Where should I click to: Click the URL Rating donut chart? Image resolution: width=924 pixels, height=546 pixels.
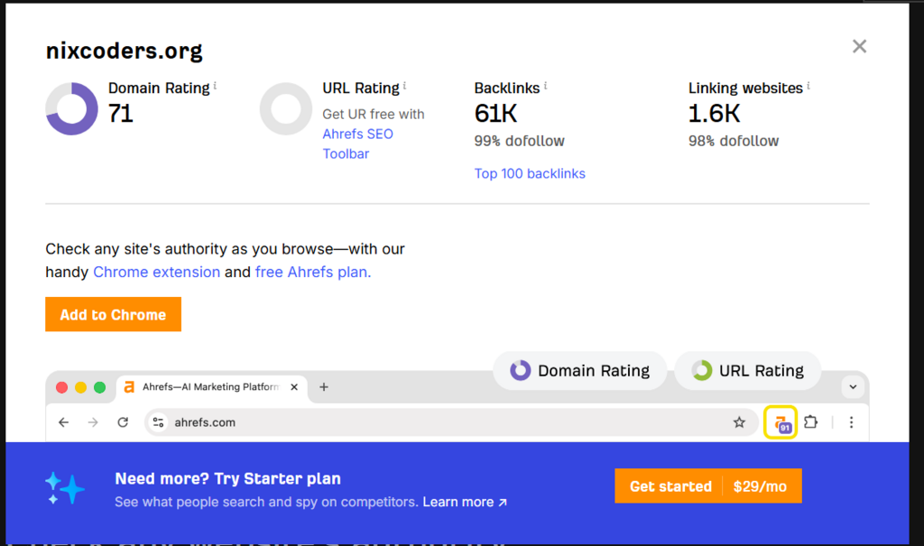[x=285, y=108]
